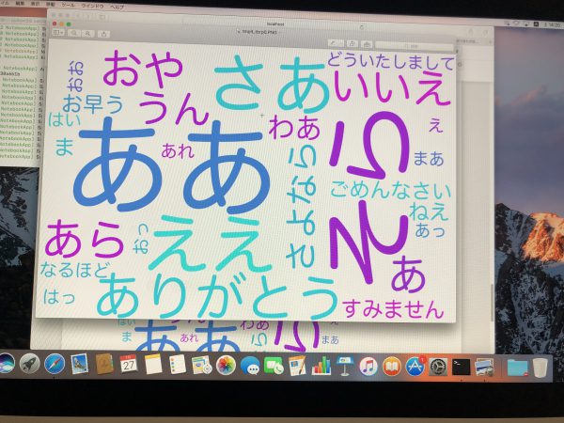Open Launchpad rocket icon in Dock
Screen dimensions: 564x423
coord(29,363)
